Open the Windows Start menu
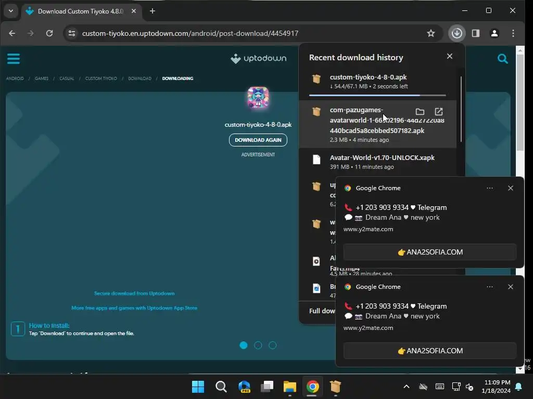533x399 pixels. [x=198, y=387]
